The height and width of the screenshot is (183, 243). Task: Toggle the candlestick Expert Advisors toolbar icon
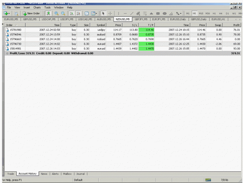click(x=48, y=14)
